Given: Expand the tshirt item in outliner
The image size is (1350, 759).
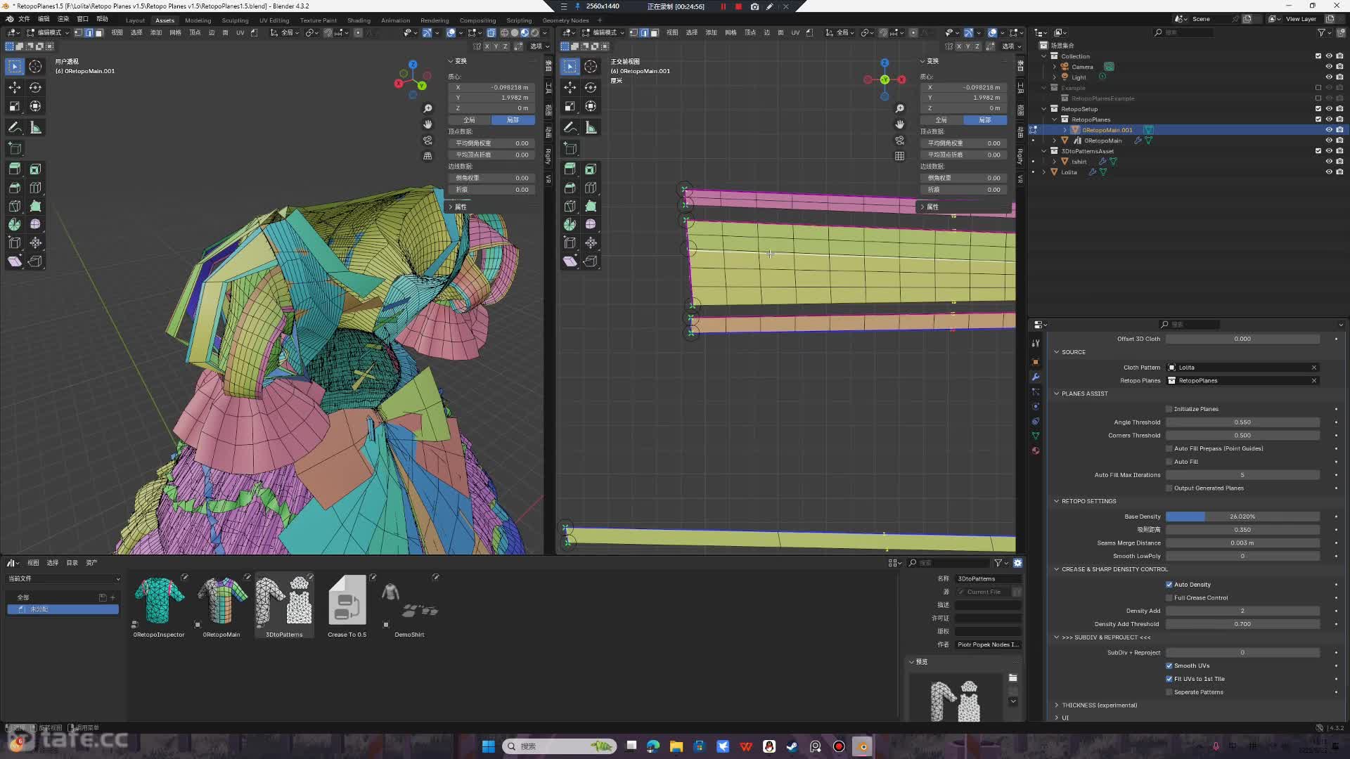Looking at the screenshot, I should pos(1054,162).
